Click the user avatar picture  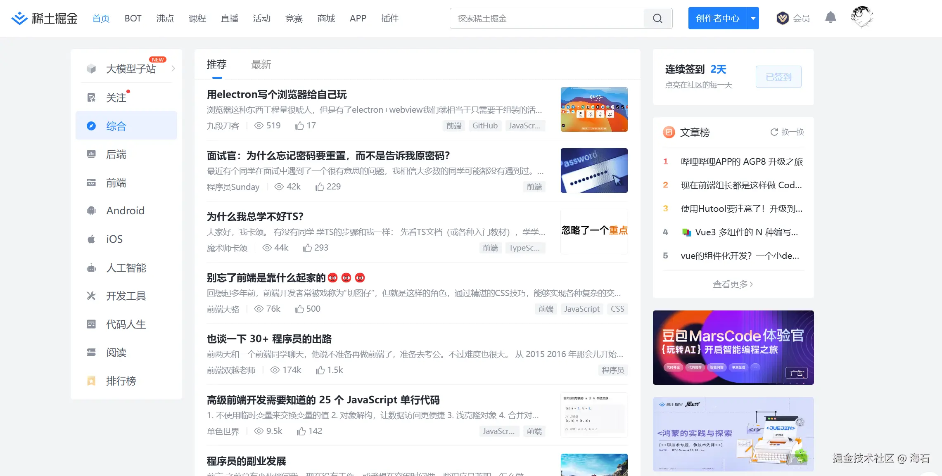861,17
